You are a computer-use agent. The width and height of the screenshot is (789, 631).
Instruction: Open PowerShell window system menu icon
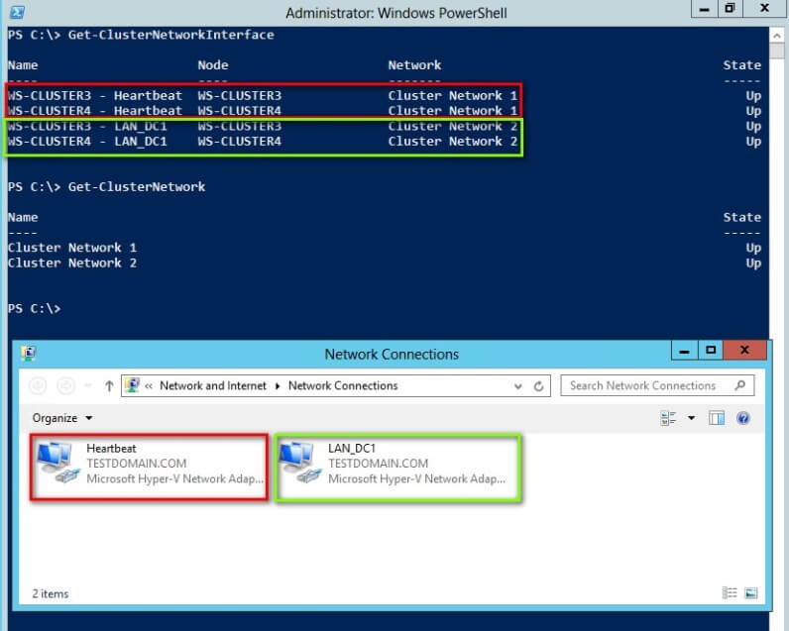[17, 12]
